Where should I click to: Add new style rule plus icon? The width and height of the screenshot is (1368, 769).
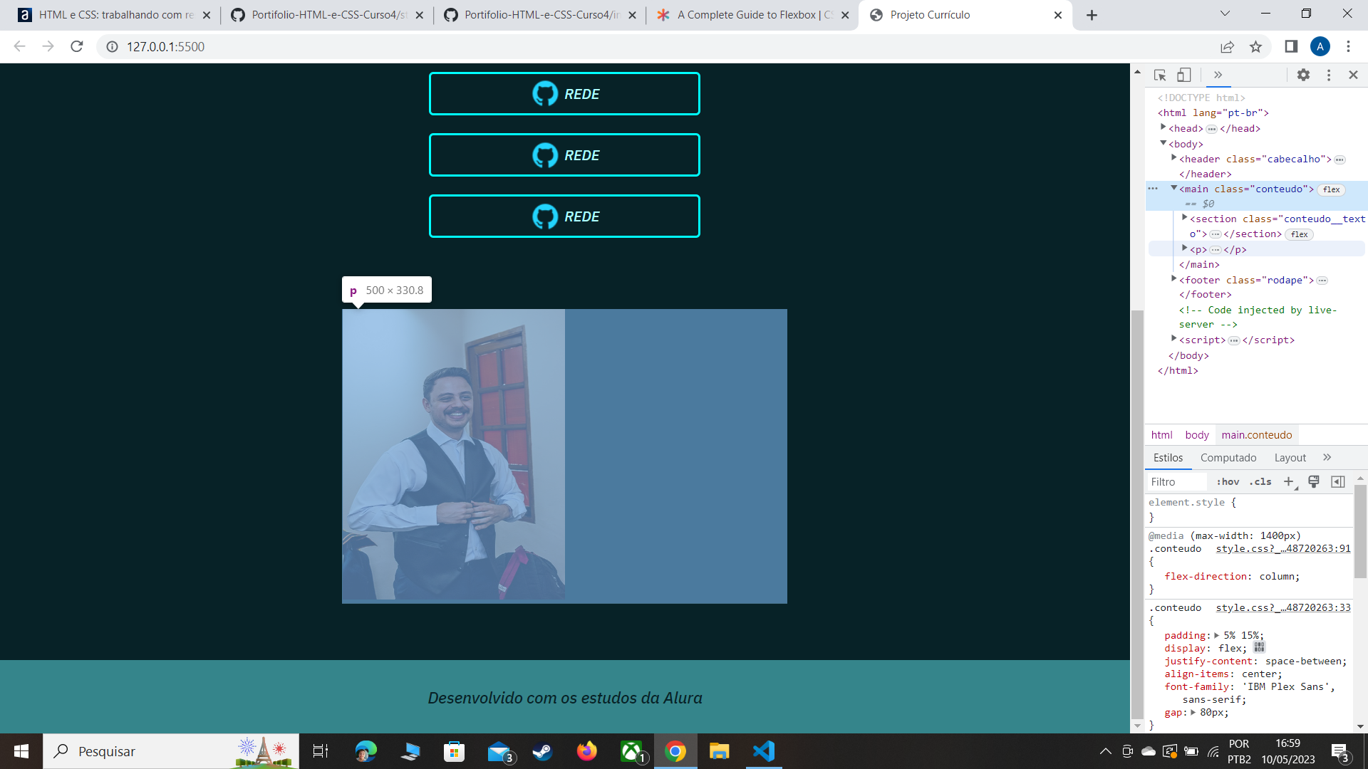1289,482
